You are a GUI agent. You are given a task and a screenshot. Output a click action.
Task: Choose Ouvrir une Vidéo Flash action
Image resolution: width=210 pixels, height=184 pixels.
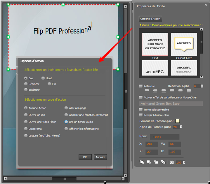coord(26,122)
